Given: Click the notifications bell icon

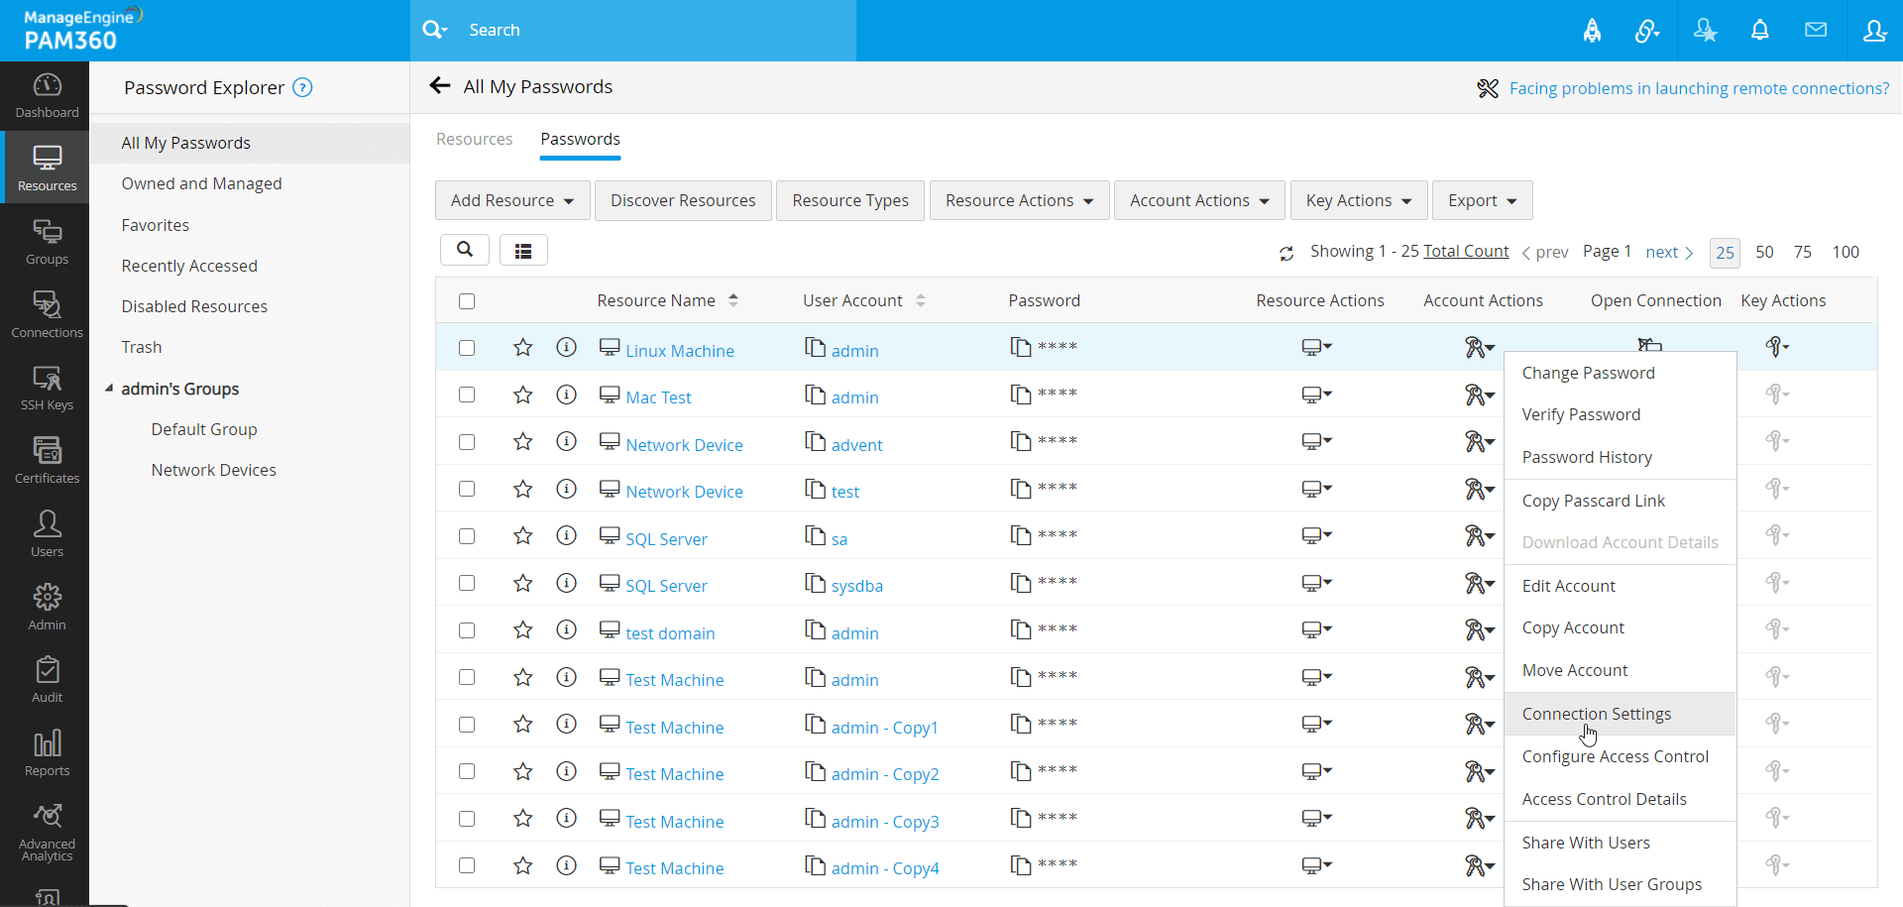Looking at the screenshot, I should pos(1759,30).
